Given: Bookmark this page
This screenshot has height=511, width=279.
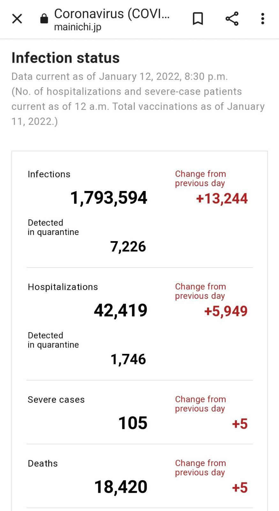Looking at the screenshot, I should [198, 19].
